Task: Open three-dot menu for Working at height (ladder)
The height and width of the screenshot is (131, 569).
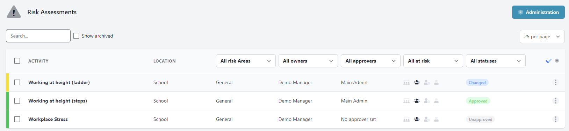Action: (555, 82)
